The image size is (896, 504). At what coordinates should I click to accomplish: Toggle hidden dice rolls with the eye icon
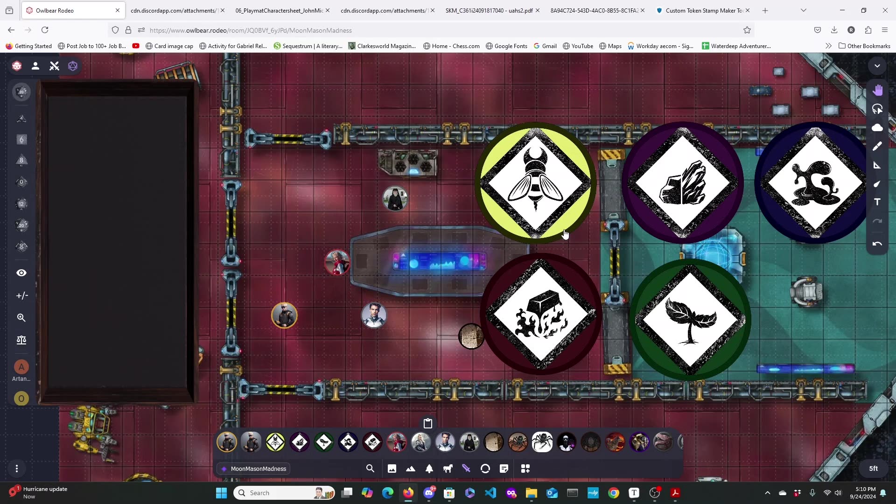[21, 273]
